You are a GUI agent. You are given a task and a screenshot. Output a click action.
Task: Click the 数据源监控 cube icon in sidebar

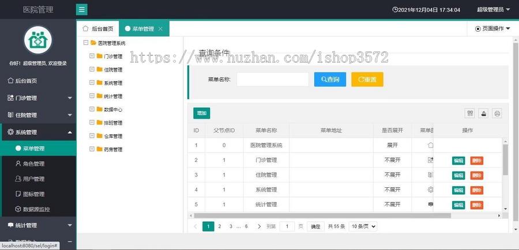click(18, 209)
